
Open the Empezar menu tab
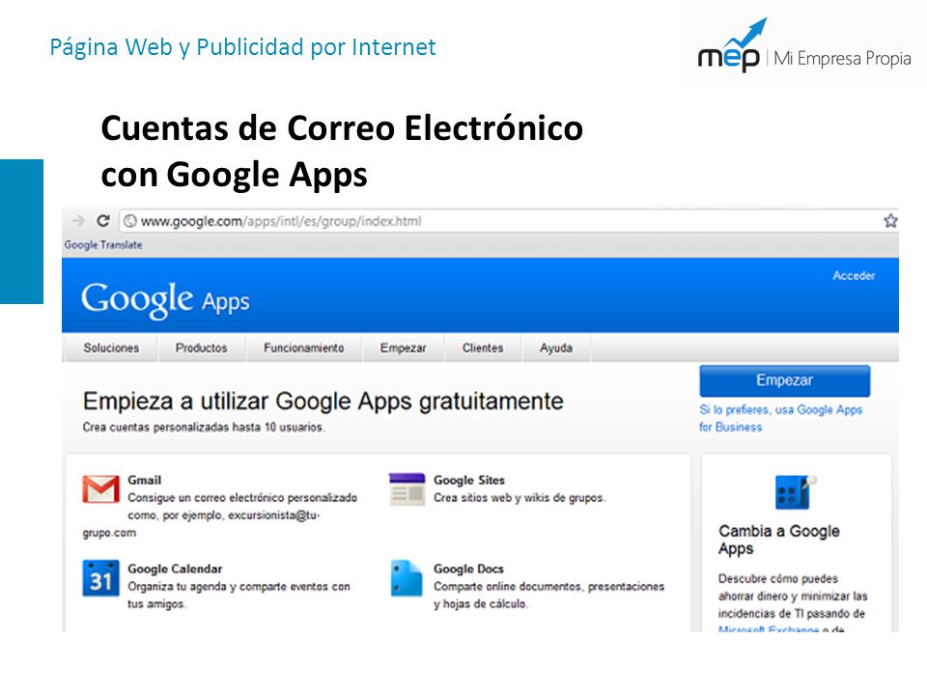(x=404, y=348)
